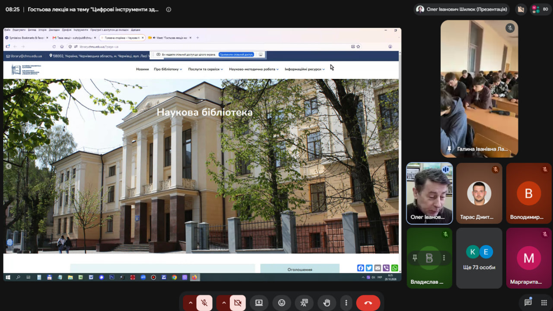This screenshot has width=553, height=311.
Task: Pin Владислав's video tile
Action: click(415, 258)
